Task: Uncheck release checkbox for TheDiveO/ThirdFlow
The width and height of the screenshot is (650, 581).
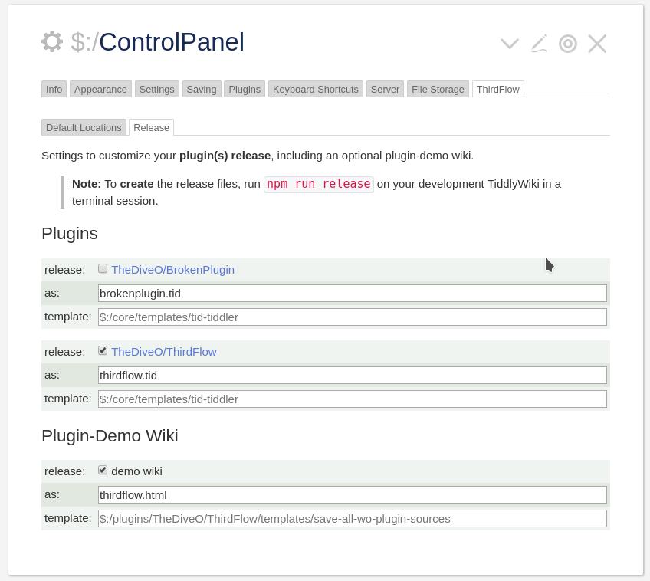Action: coord(103,350)
